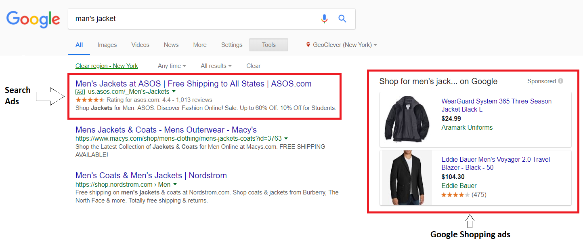Open the Men's Jackets at ASOS ad link
Screen dimensions: 583x247
193,84
